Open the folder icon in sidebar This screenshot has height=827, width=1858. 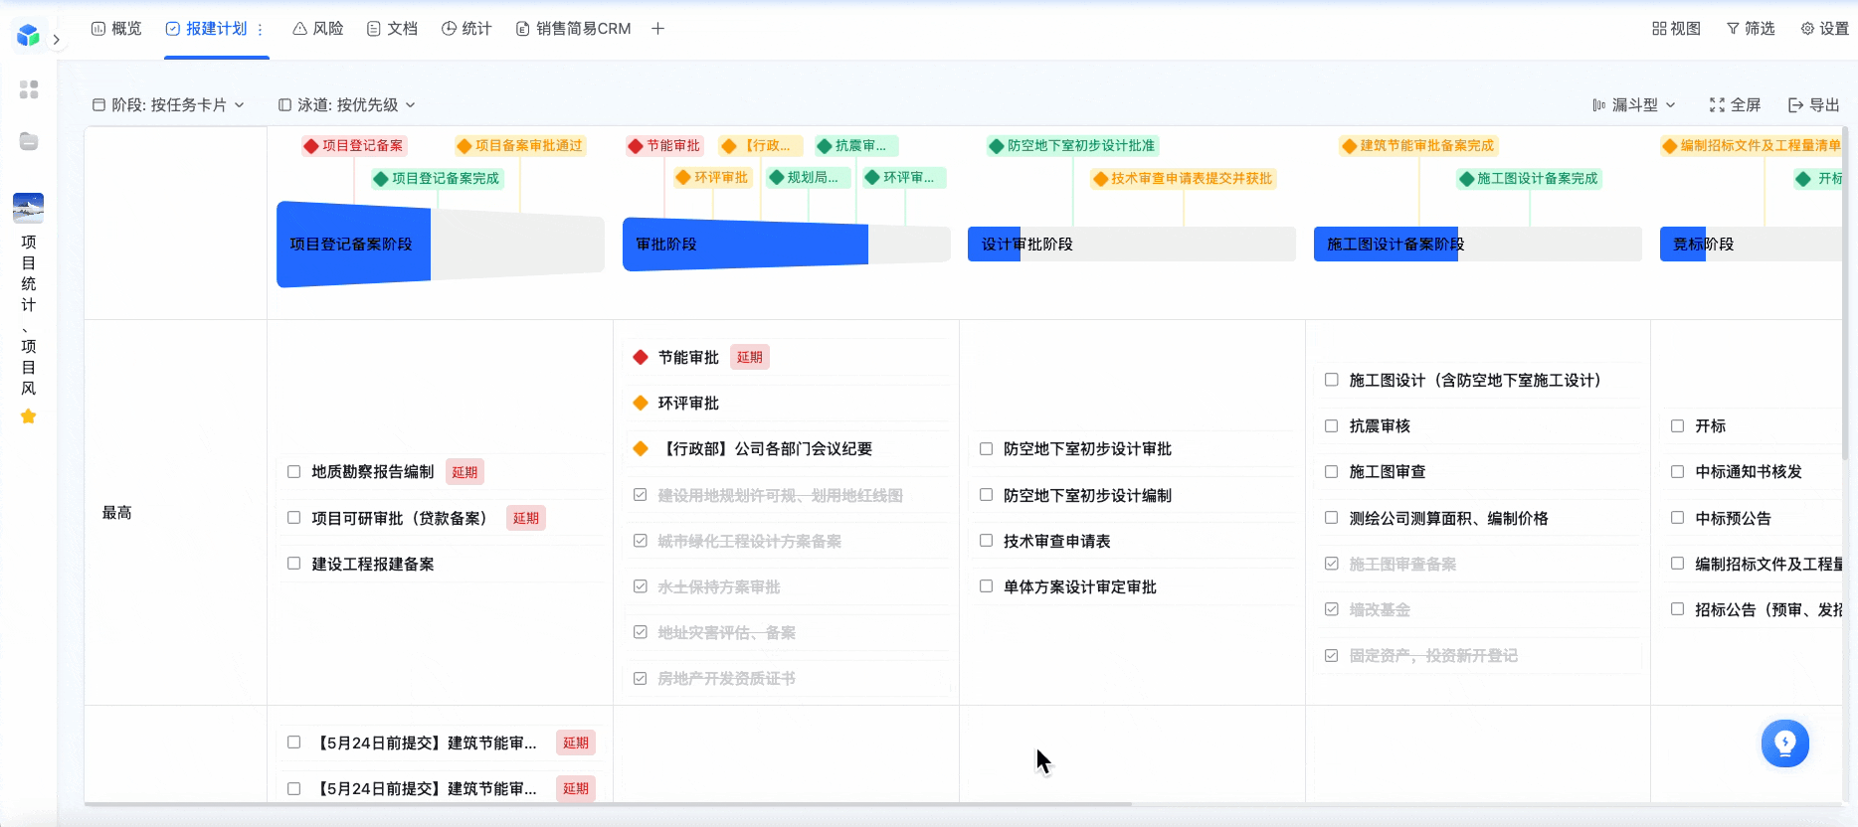29,141
